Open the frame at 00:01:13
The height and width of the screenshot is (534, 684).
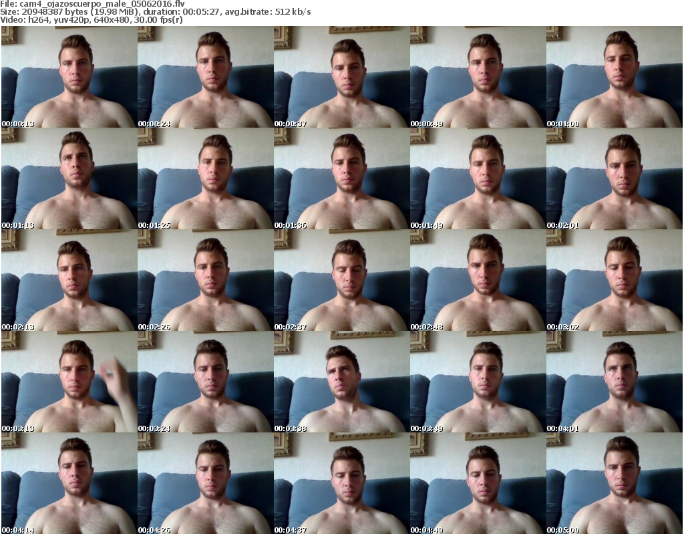[69, 178]
